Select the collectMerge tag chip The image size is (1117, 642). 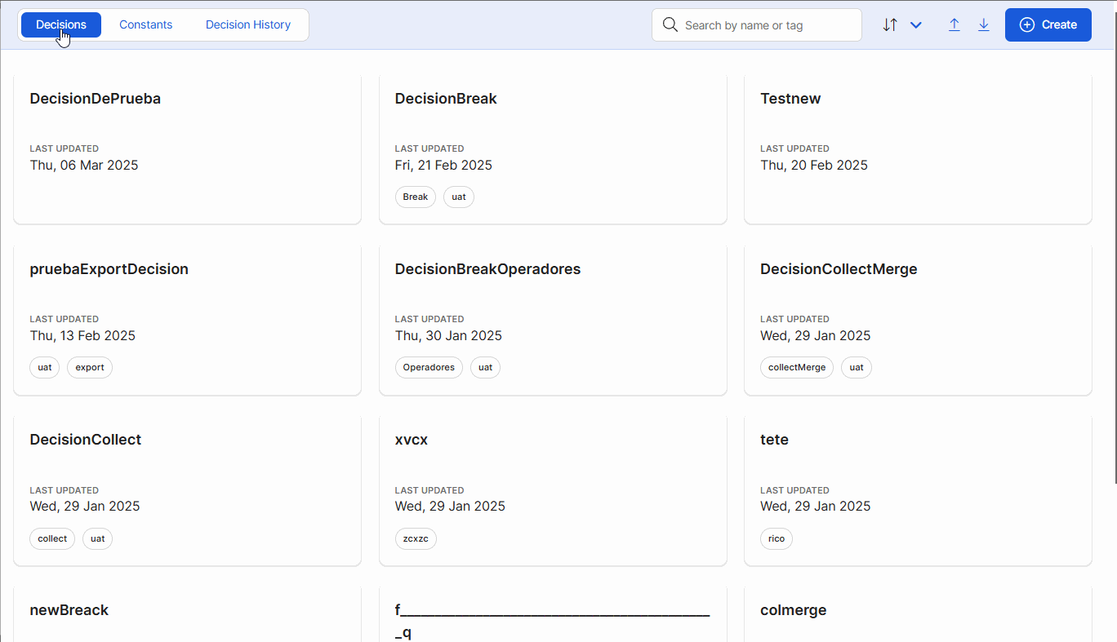click(x=796, y=368)
